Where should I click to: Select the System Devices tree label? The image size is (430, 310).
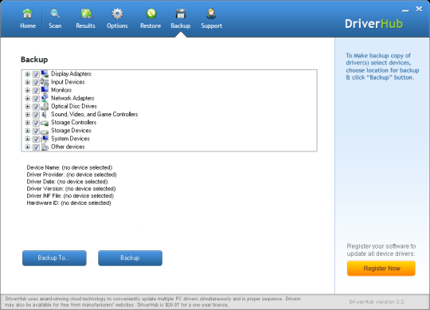click(x=70, y=139)
